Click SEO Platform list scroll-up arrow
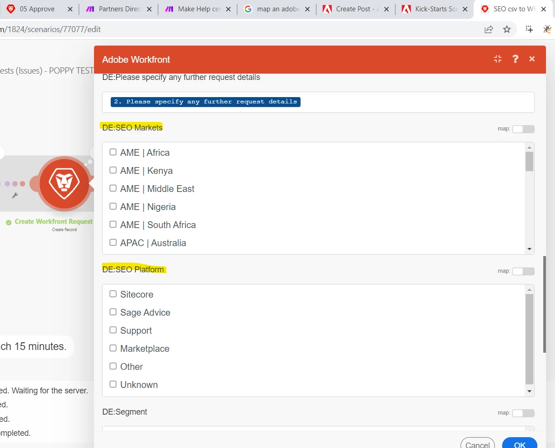Viewport: 555px width, 448px height. click(530, 289)
